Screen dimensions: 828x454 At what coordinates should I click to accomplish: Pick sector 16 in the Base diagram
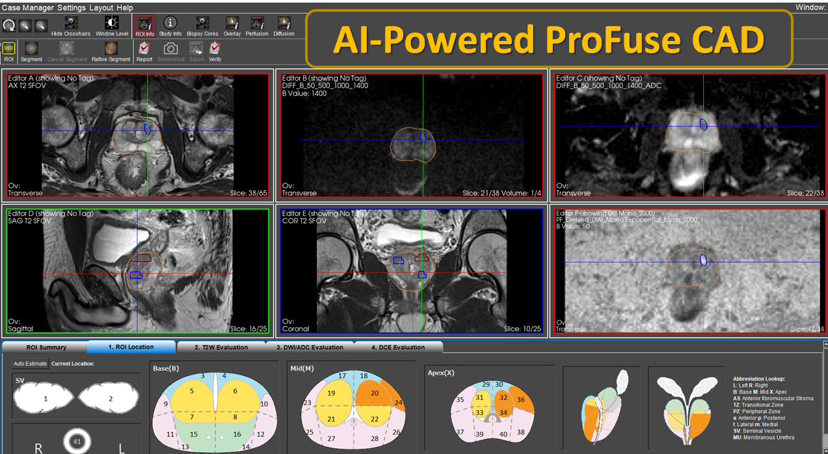click(x=237, y=434)
